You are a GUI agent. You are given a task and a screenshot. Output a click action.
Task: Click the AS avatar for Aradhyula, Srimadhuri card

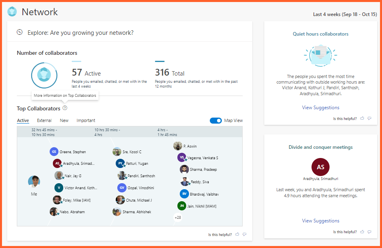click(x=320, y=167)
